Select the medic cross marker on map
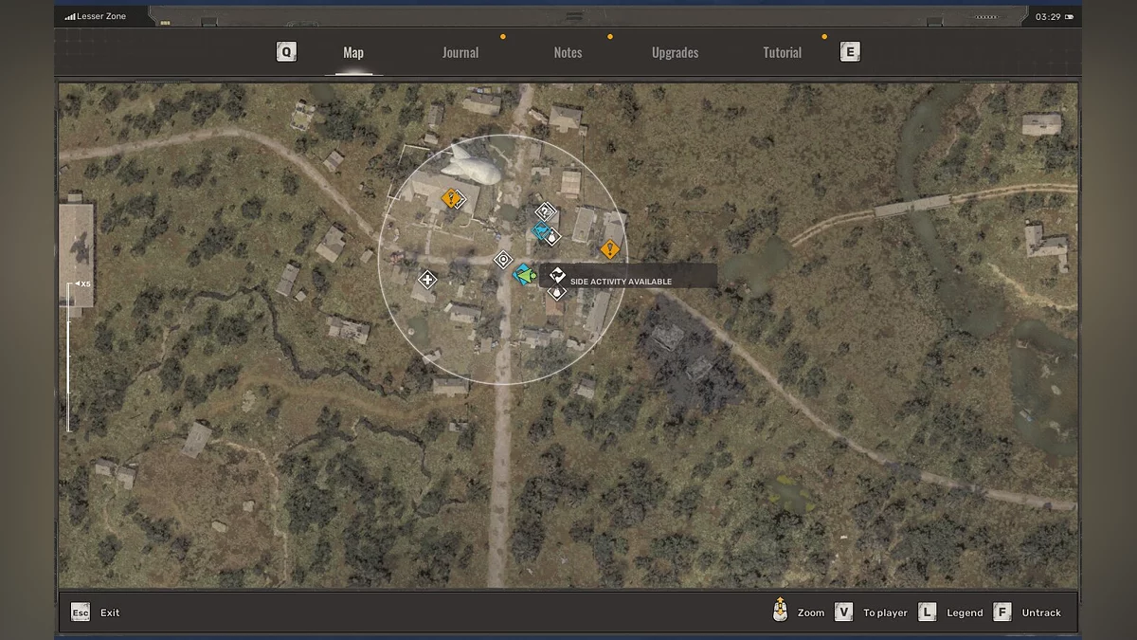 click(x=427, y=279)
